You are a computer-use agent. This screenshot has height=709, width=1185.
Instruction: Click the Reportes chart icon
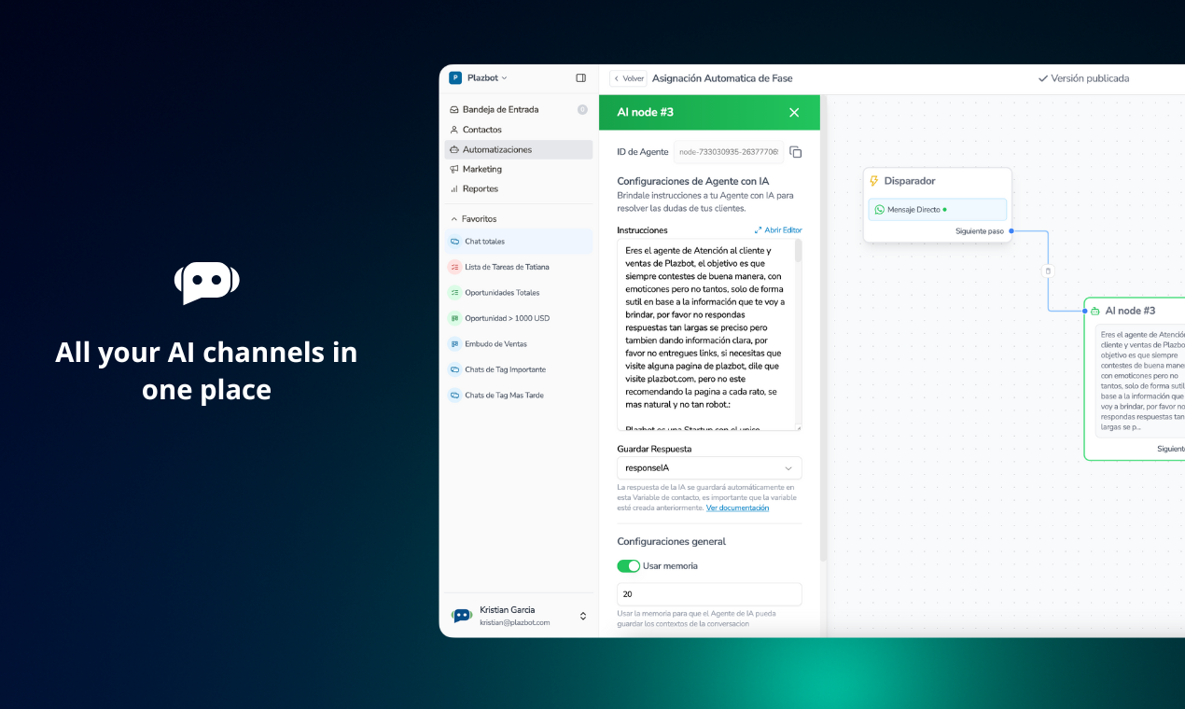pyautogui.click(x=454, y=188)
